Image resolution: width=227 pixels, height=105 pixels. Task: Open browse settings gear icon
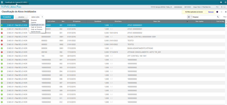click(221, 12)
